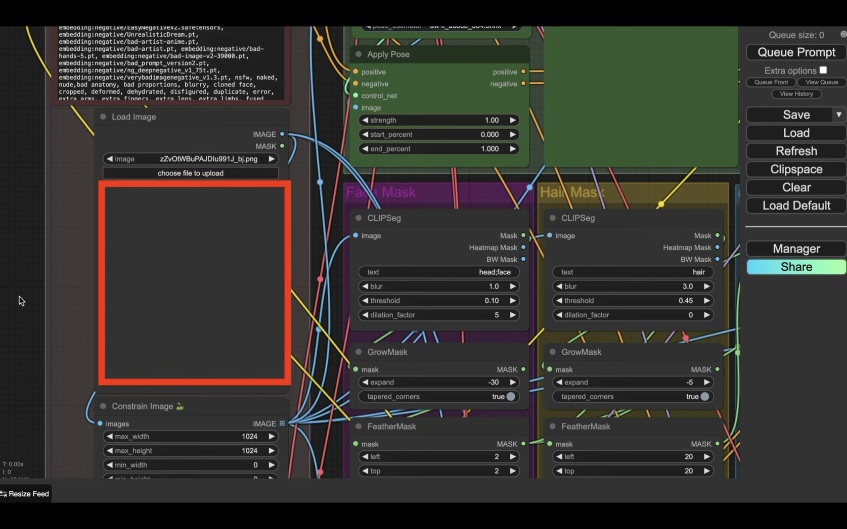
Task: Click Load Default
Action: [x=796, y=206]
